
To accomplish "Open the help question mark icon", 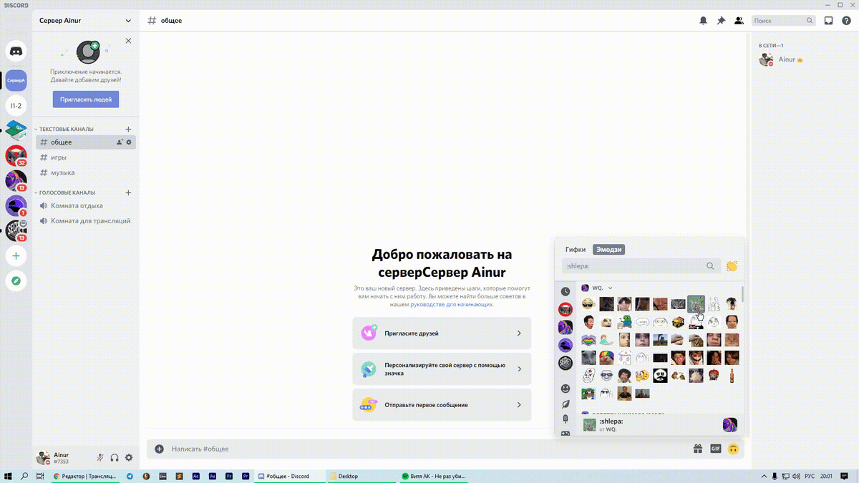I will coord(846,21).
